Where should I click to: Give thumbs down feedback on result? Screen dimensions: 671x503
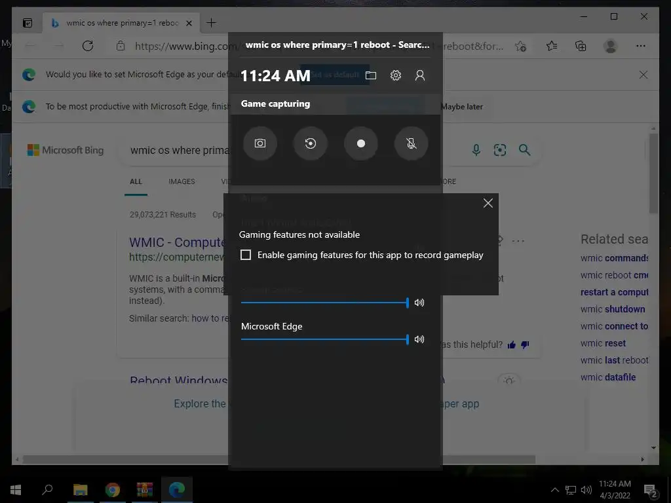click(525, 345)
